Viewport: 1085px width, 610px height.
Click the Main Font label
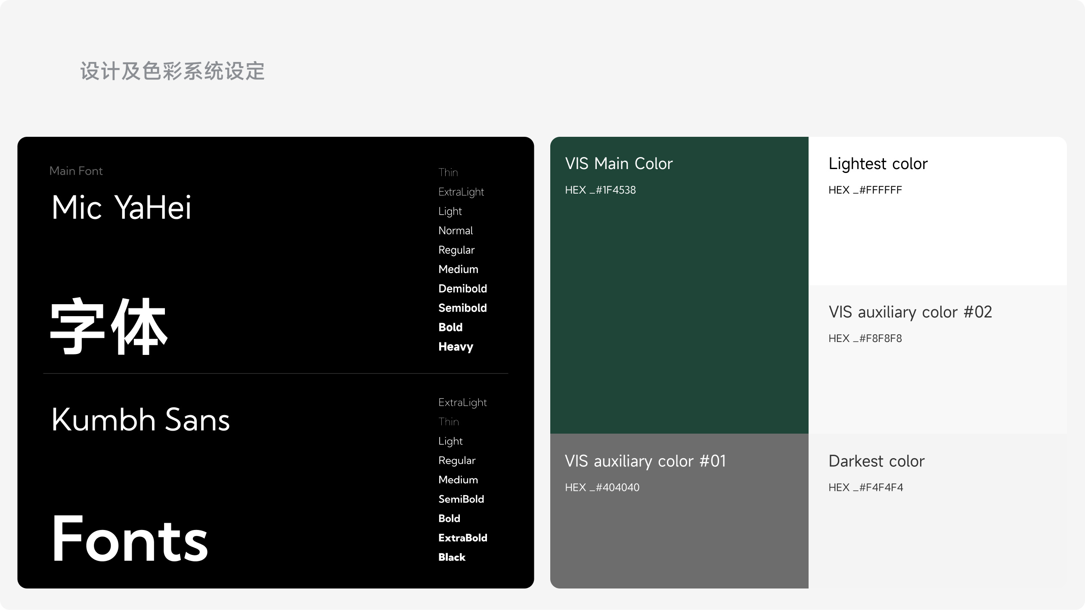76,171
